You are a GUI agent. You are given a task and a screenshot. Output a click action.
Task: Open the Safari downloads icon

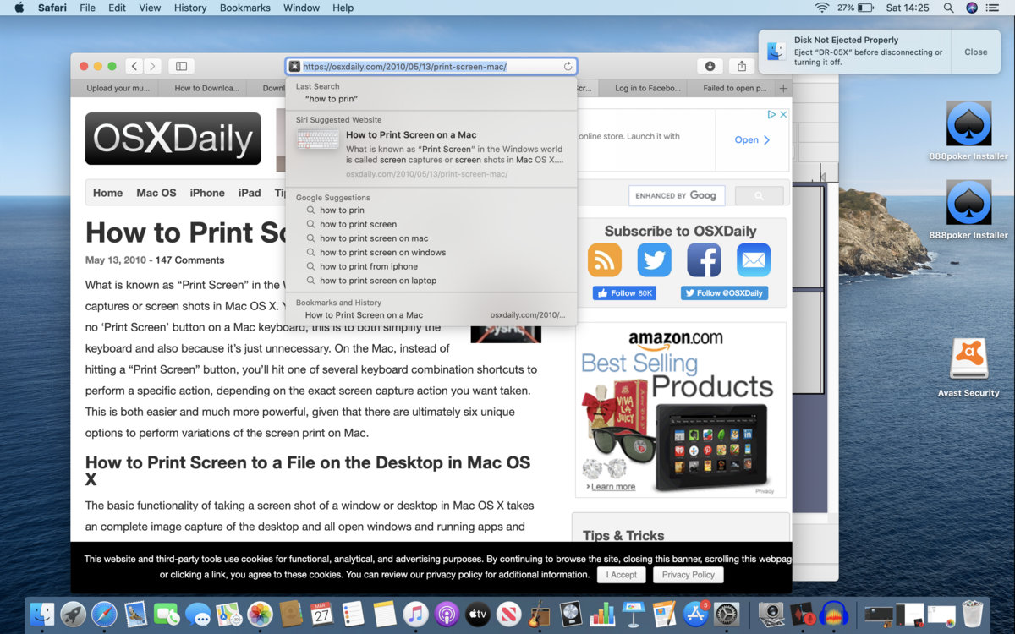click(710, 66)
